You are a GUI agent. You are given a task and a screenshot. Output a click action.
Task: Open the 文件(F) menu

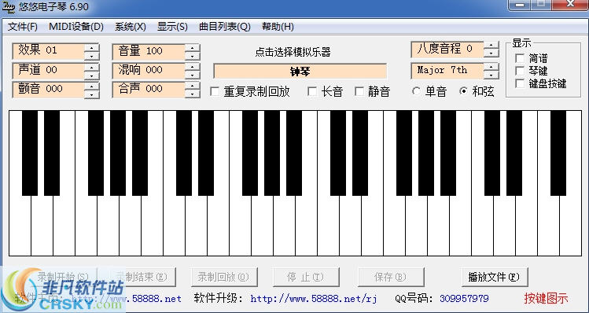tap(23, 27)
